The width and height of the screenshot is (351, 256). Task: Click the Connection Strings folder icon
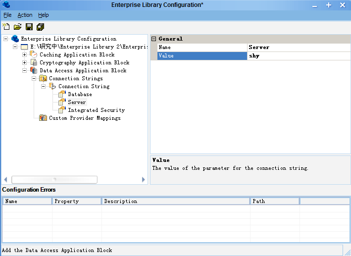coord(43,78)
